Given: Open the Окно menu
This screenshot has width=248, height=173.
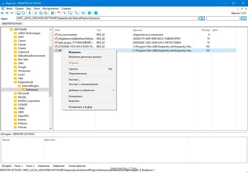Looking at the screenshot, I should (37, 9).
